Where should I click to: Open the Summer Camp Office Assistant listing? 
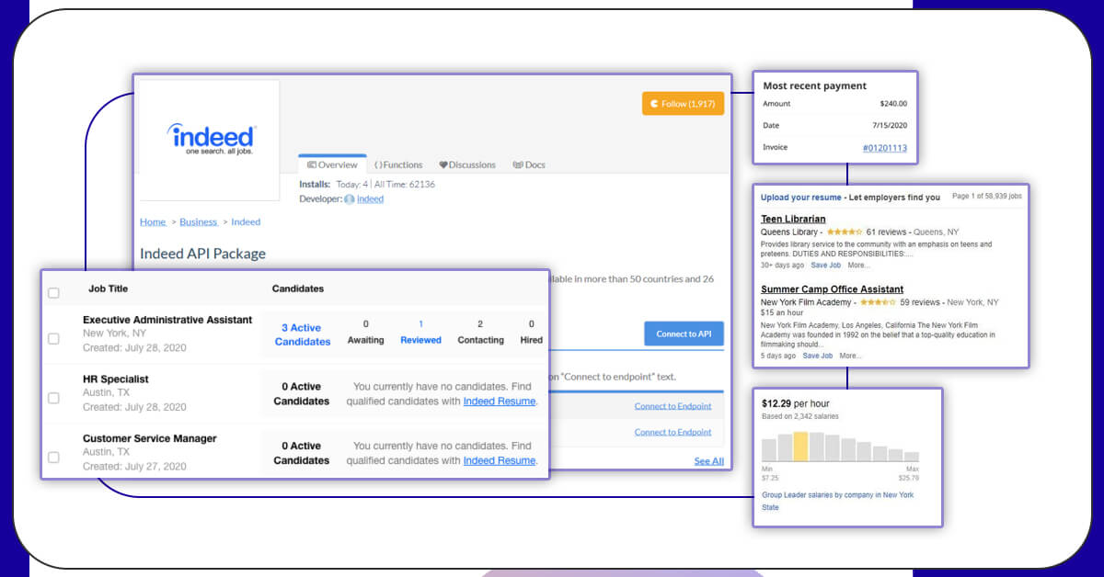click(832, 289)
